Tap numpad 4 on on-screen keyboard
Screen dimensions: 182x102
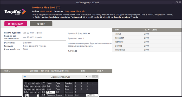coord(77,86)
